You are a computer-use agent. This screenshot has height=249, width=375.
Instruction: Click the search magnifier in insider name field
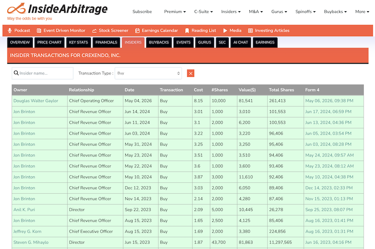(16, 73)
